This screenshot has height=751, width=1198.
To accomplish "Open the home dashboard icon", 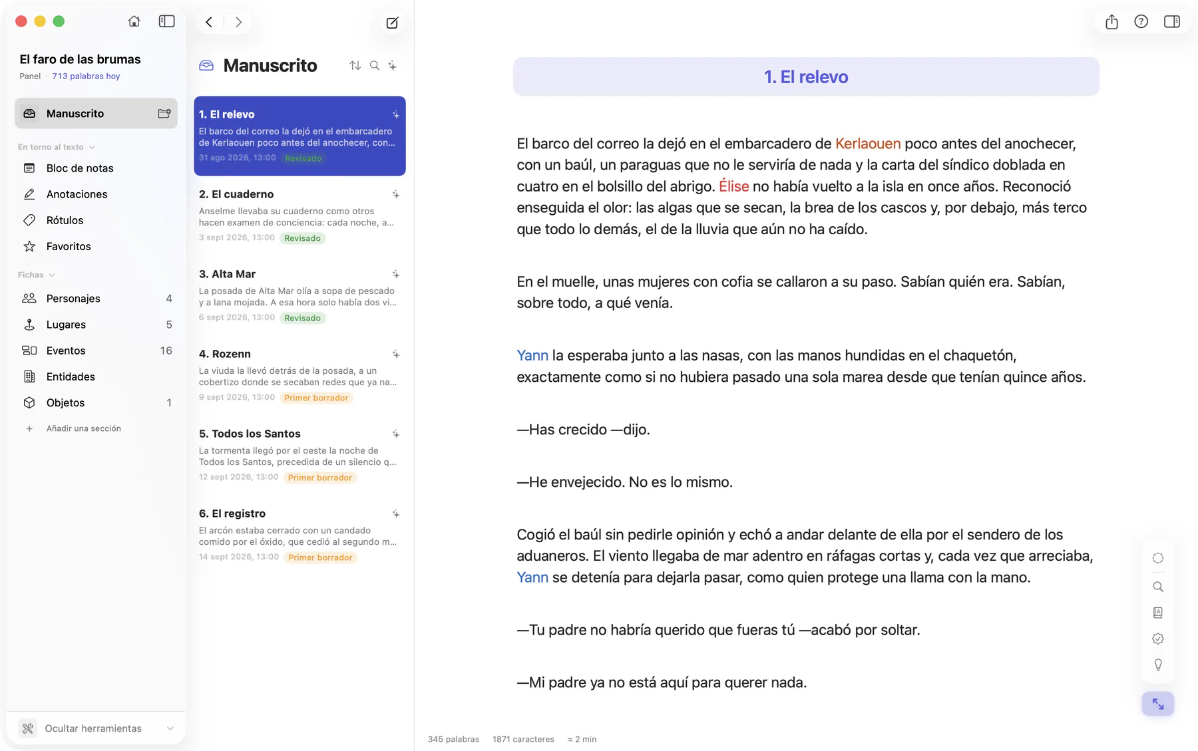I will pos(134,21).
